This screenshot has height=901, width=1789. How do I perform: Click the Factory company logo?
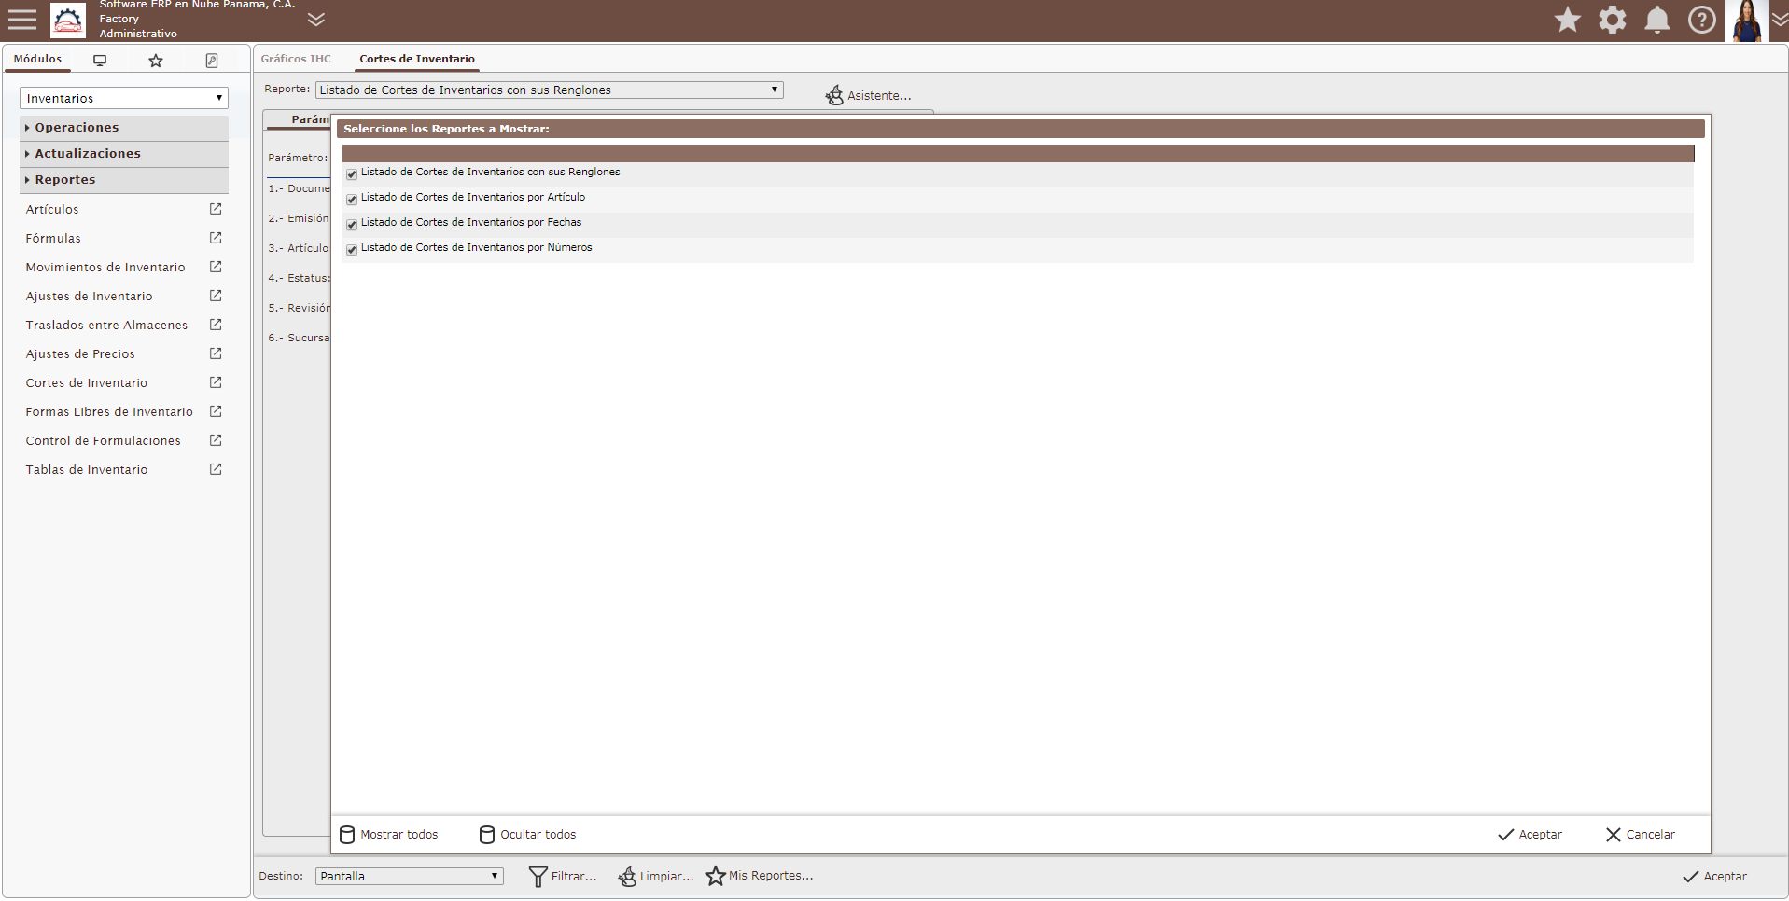[x=68, y=20]
